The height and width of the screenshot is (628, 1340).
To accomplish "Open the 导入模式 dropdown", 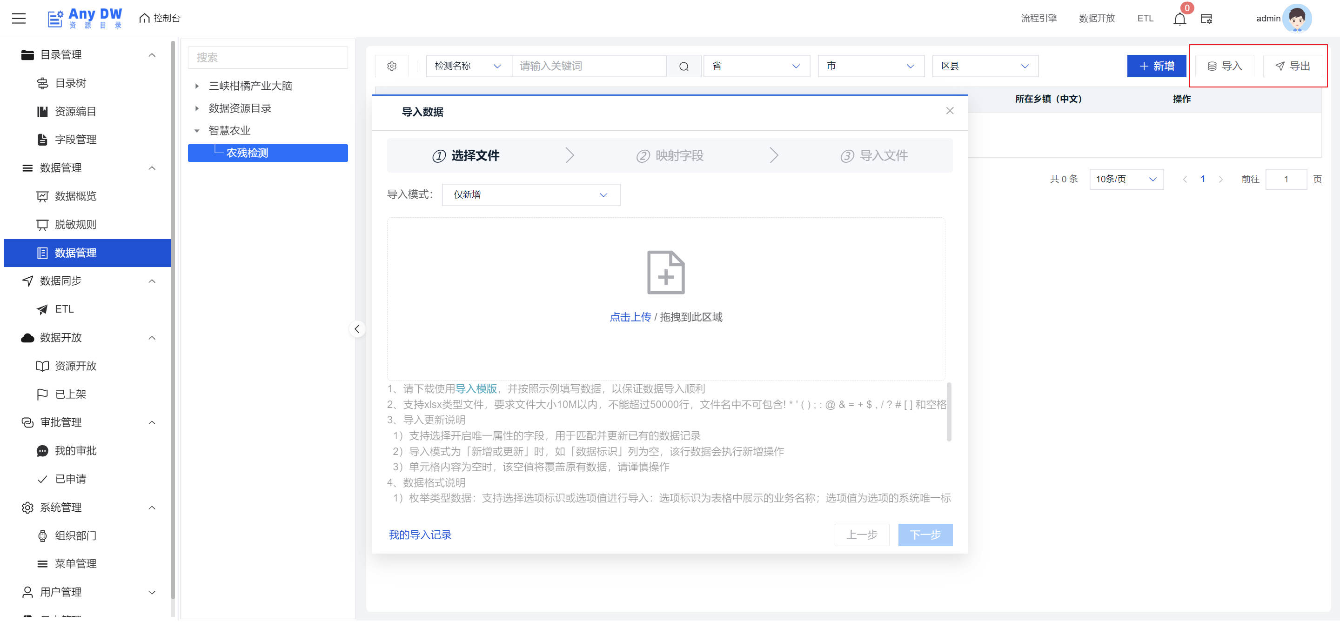I will (x=530, y=194).
